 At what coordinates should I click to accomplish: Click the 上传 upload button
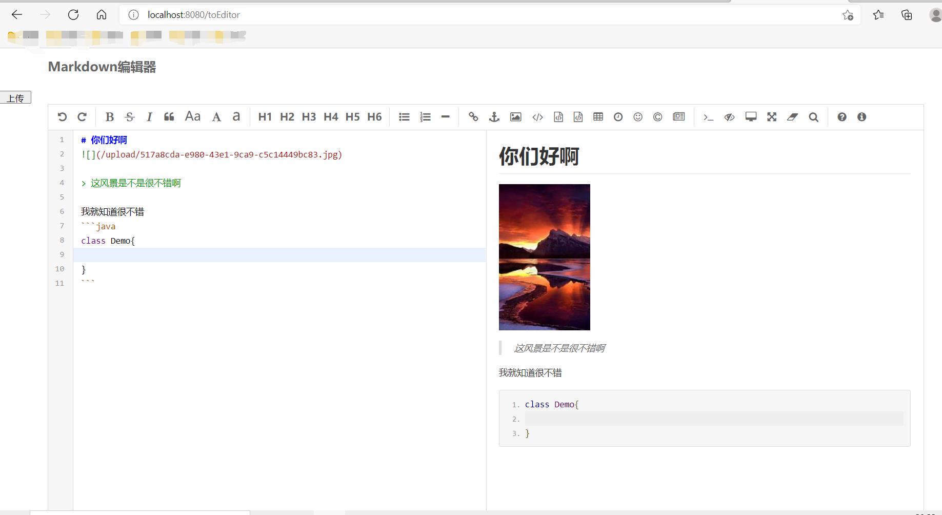coord(15,97)
